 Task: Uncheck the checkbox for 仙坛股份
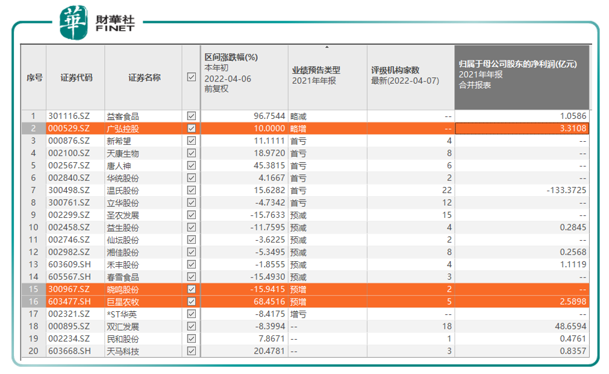coord(192,240)
